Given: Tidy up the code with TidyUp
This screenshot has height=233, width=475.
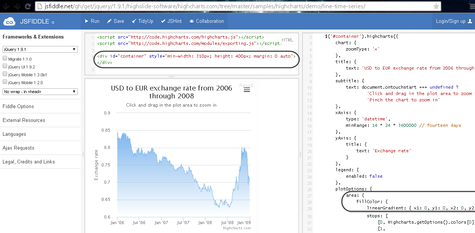Looking at the screenshot, I should point(142,21).
